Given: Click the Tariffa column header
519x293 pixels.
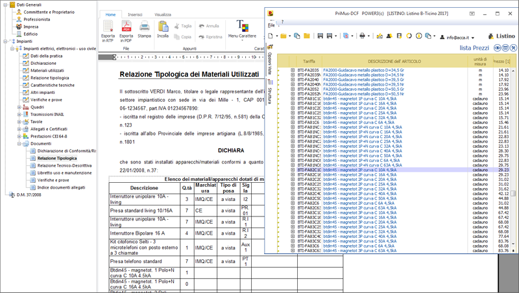Looking at the screenshot, I should coord(309,61).
